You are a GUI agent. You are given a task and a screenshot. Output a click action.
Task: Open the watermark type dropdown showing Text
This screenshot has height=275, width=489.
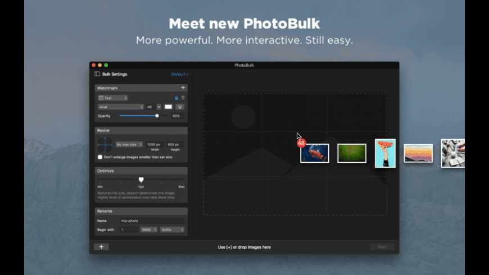[112, 98]
